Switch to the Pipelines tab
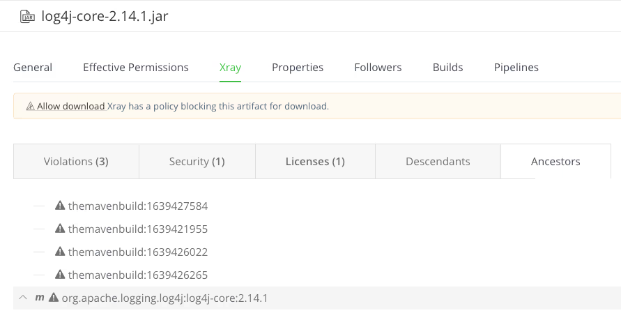This screenshot has width=621, height=313. click(x=516, y=68)
